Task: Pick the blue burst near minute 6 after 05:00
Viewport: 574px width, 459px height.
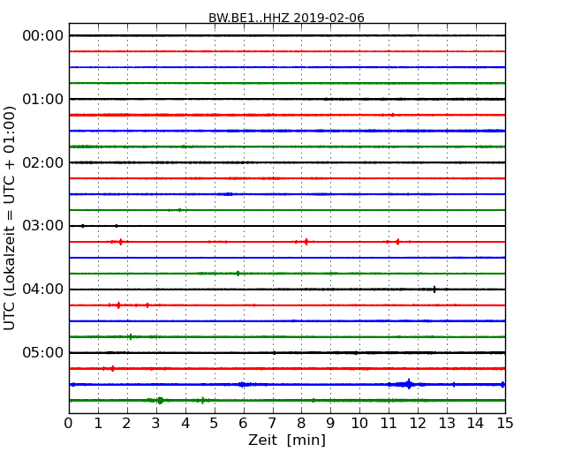Action: point(242,384)
